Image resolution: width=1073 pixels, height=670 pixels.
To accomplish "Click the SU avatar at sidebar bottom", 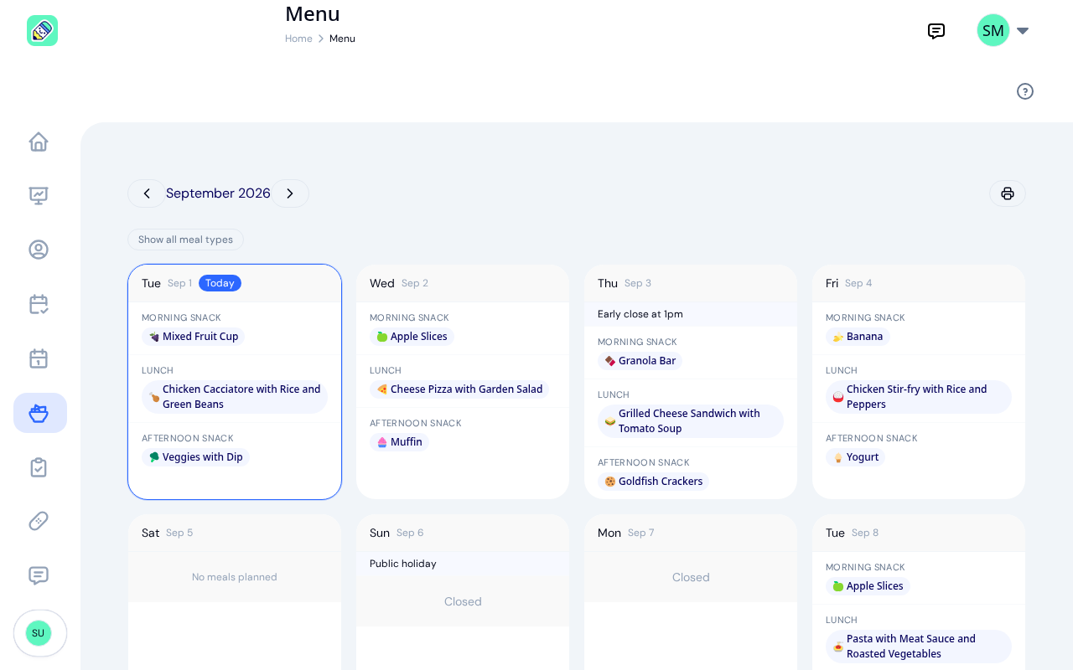I will point(39,633).
